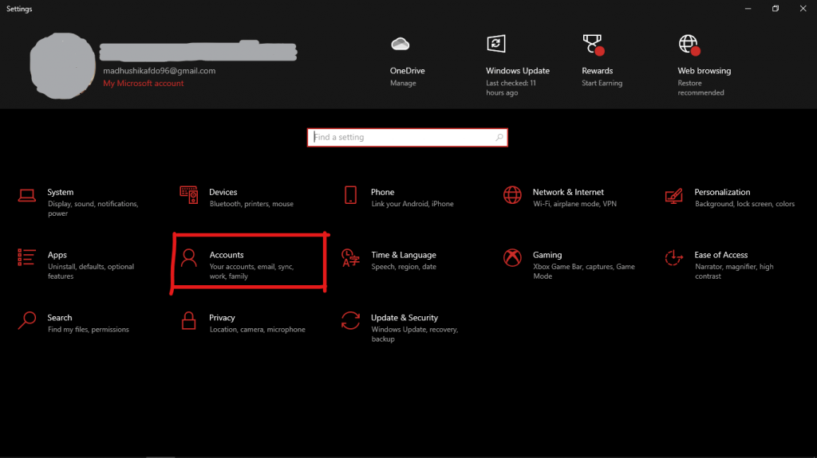
Task: Click 'Location, camera, microphone' description
Action: (258, 330)
